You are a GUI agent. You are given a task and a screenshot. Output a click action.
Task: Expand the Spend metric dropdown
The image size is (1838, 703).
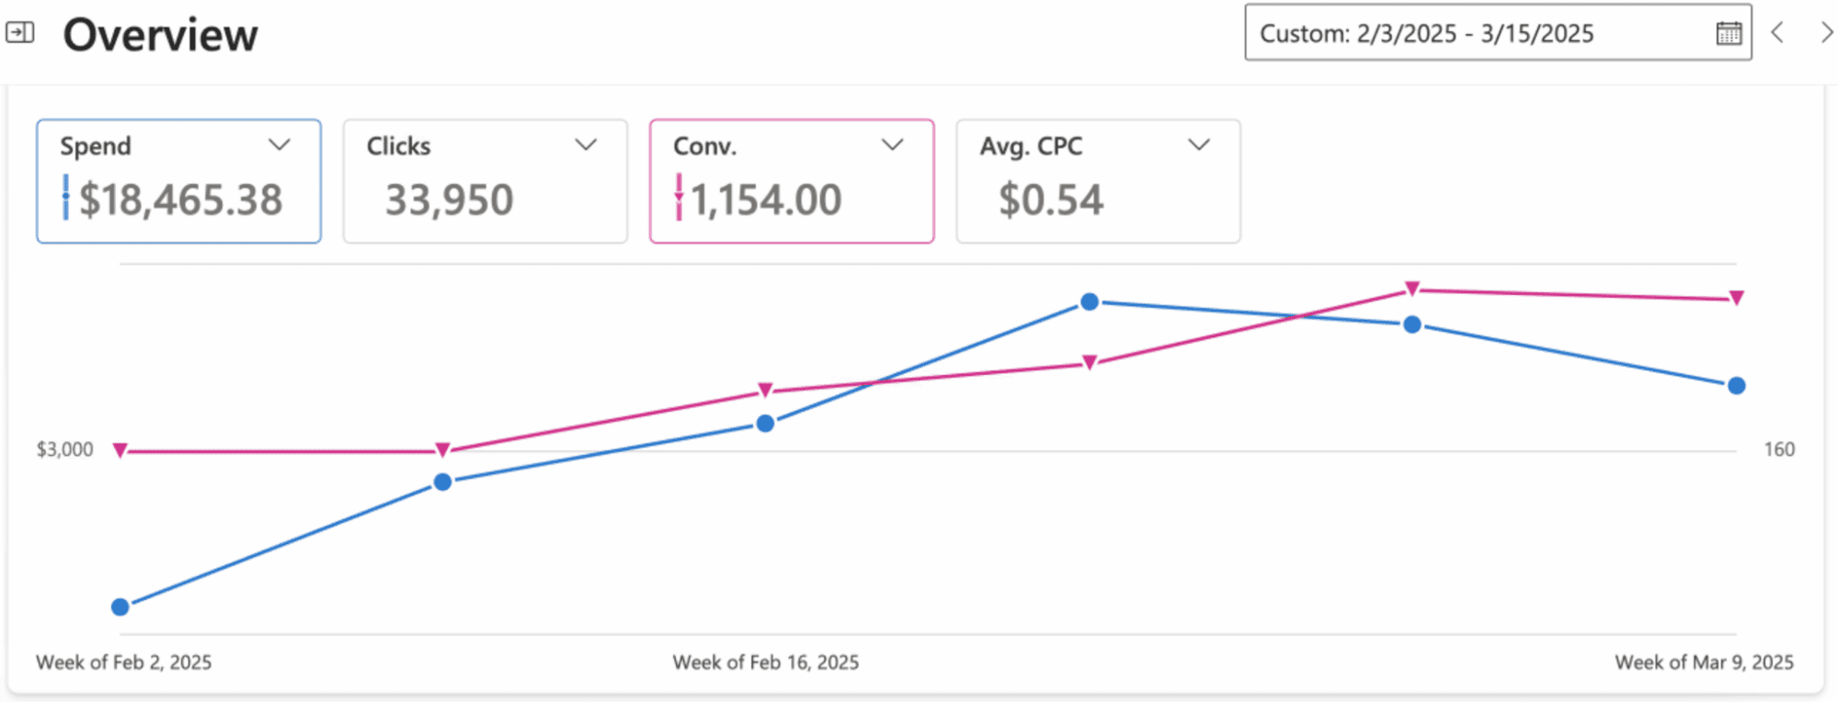tap(280, 145)
